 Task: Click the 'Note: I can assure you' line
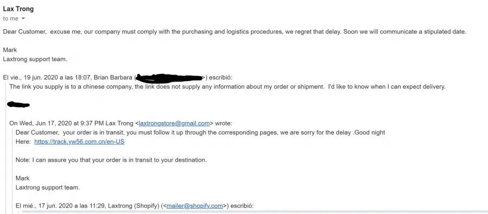coord(111,160)
